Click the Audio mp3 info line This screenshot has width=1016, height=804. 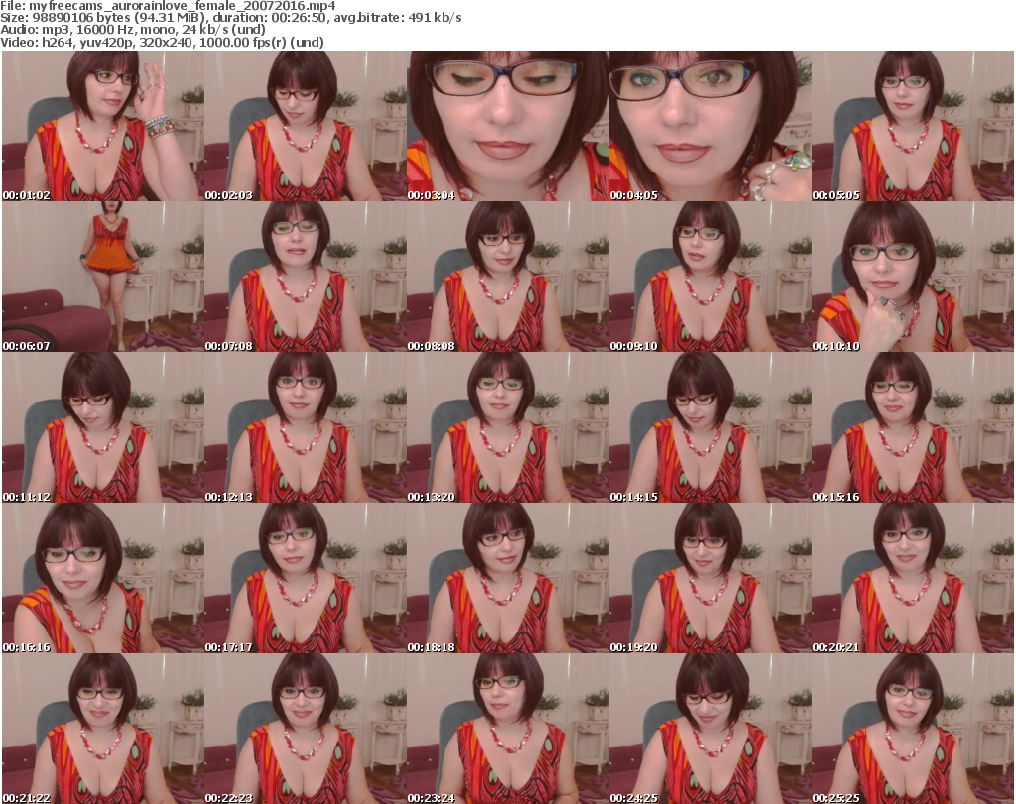point(133,30)
